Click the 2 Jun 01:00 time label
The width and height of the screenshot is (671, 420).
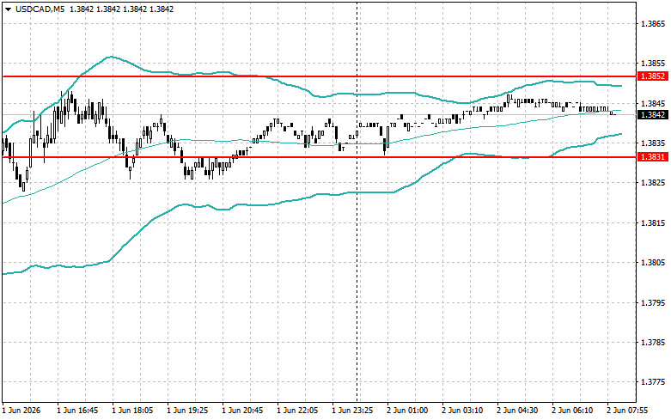[407, 411]
